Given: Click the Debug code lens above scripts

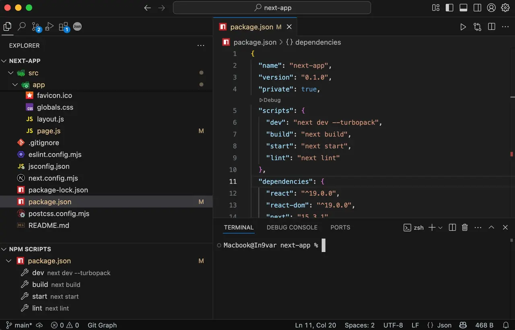Looking at the screenshot, I should pos(270,100).
